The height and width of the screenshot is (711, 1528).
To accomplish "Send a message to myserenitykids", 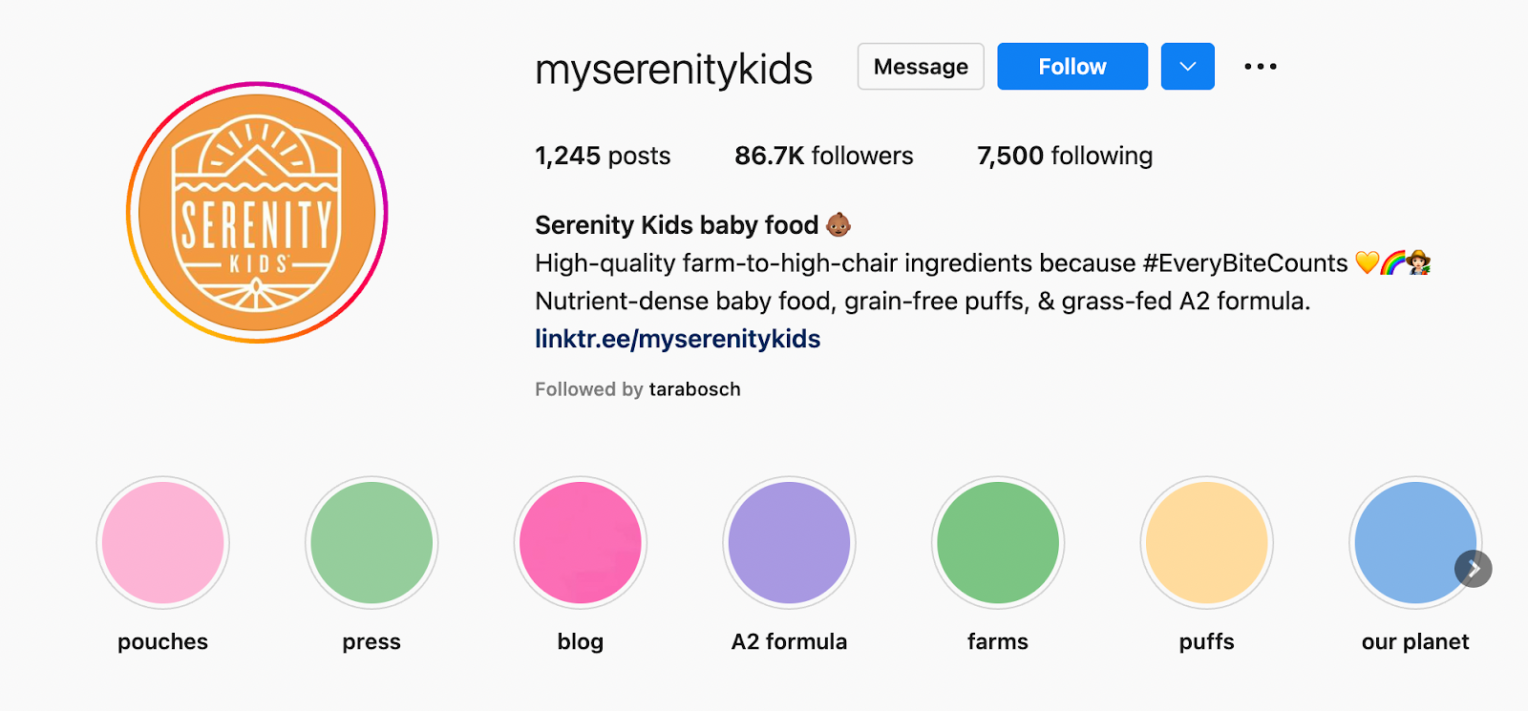I will (x=919, y=66).
